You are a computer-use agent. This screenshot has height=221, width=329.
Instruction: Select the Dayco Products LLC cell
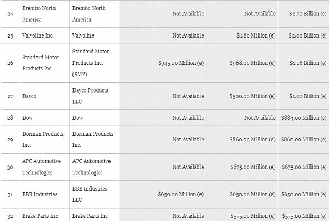(x=90, y=96)
